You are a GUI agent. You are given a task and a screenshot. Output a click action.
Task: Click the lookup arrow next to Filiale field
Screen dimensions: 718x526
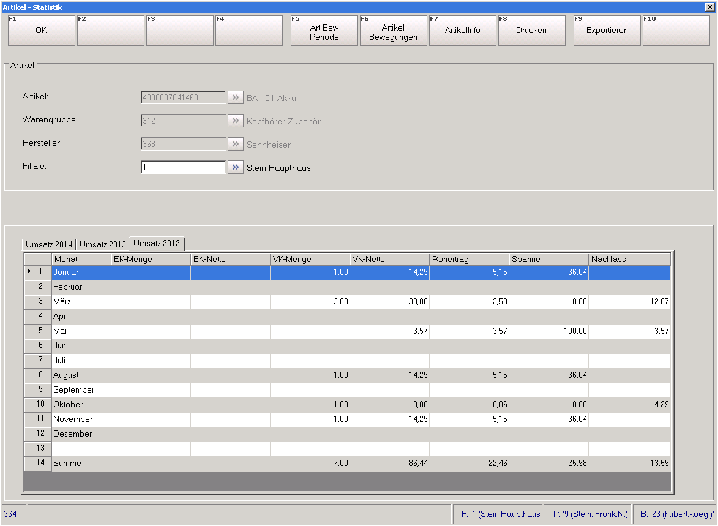click(235, 167)
